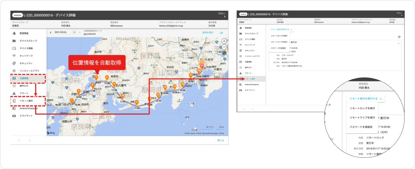415x169 pixels.
Task: Click 閉じる at bottom of map window
Action: coord(221,141)
